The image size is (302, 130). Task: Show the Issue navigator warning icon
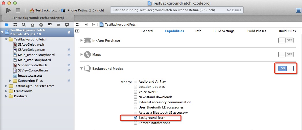33,25
